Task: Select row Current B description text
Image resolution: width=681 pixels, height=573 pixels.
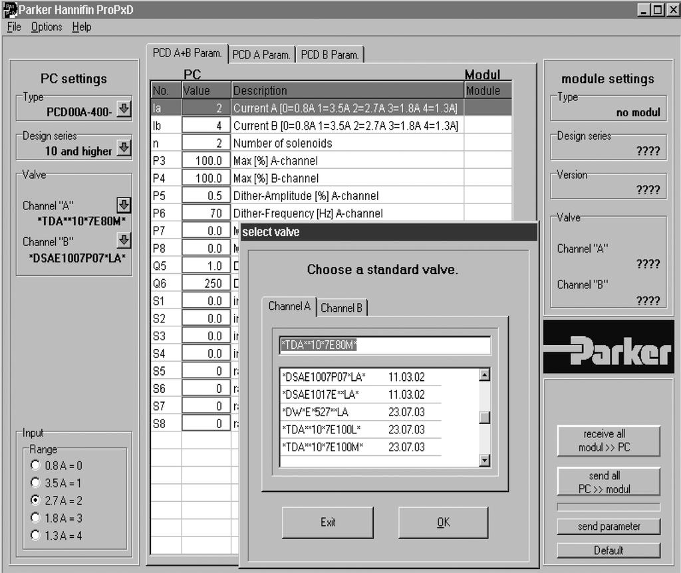Action: [x=345, y=126]
